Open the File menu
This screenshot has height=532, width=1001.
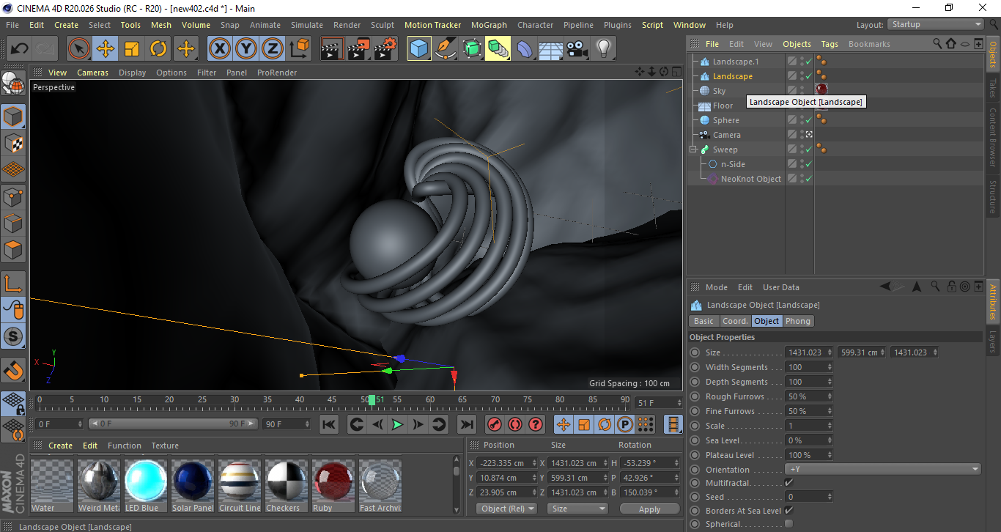tap(12, 25)
